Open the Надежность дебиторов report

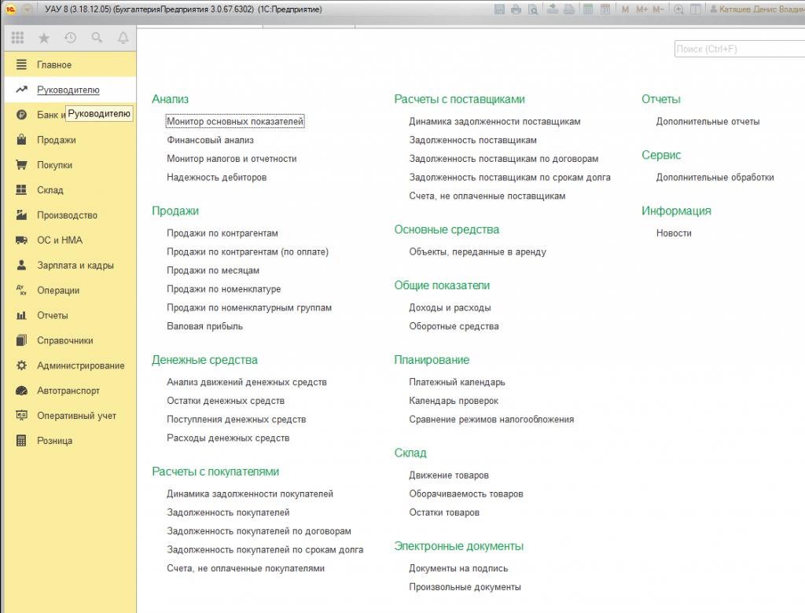pyautogui.click(x=217, y=177)
